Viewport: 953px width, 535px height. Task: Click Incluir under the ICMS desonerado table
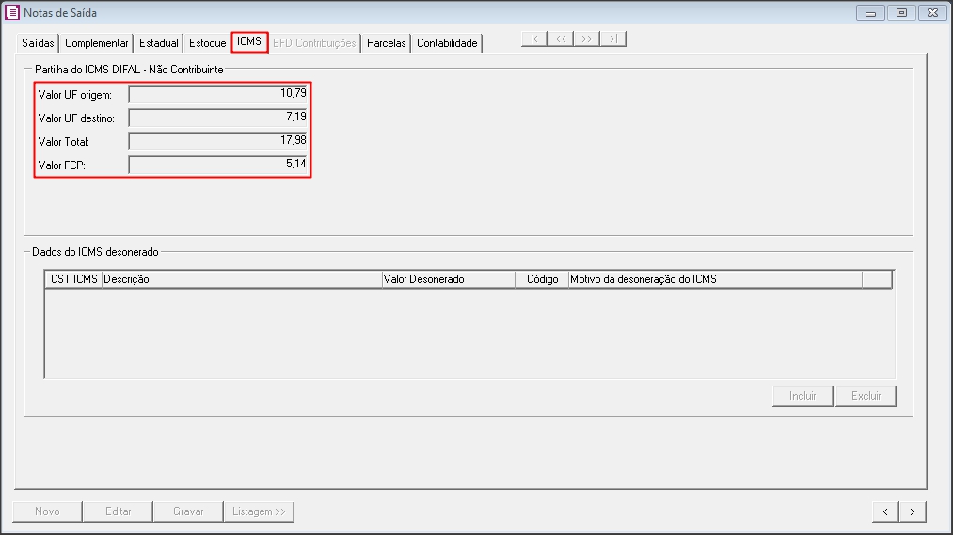[802, 396]
